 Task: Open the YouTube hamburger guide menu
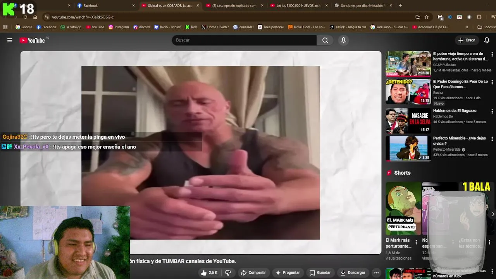tap(10, 40)
